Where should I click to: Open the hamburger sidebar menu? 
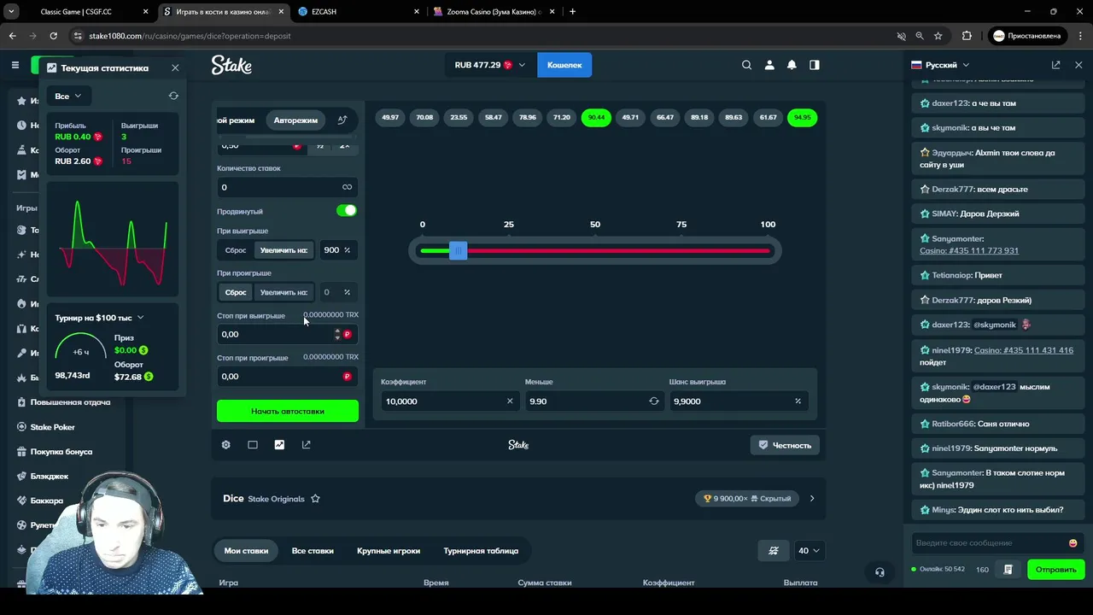pyautogui.click(x=15, y=65)
